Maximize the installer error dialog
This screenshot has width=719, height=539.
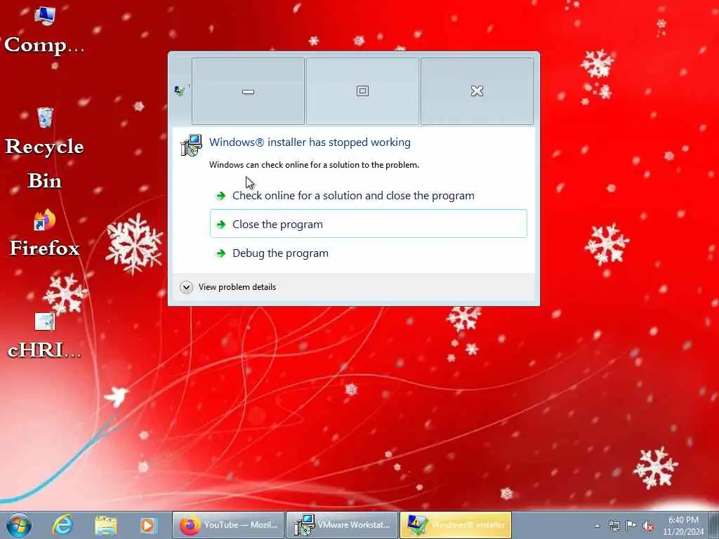click(x=362, y=91)
